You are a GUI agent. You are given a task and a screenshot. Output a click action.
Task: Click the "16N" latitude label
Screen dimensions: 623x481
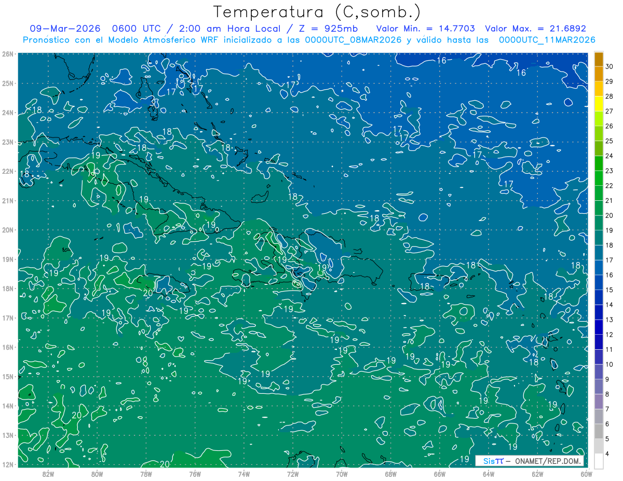[x=8, y=347]
